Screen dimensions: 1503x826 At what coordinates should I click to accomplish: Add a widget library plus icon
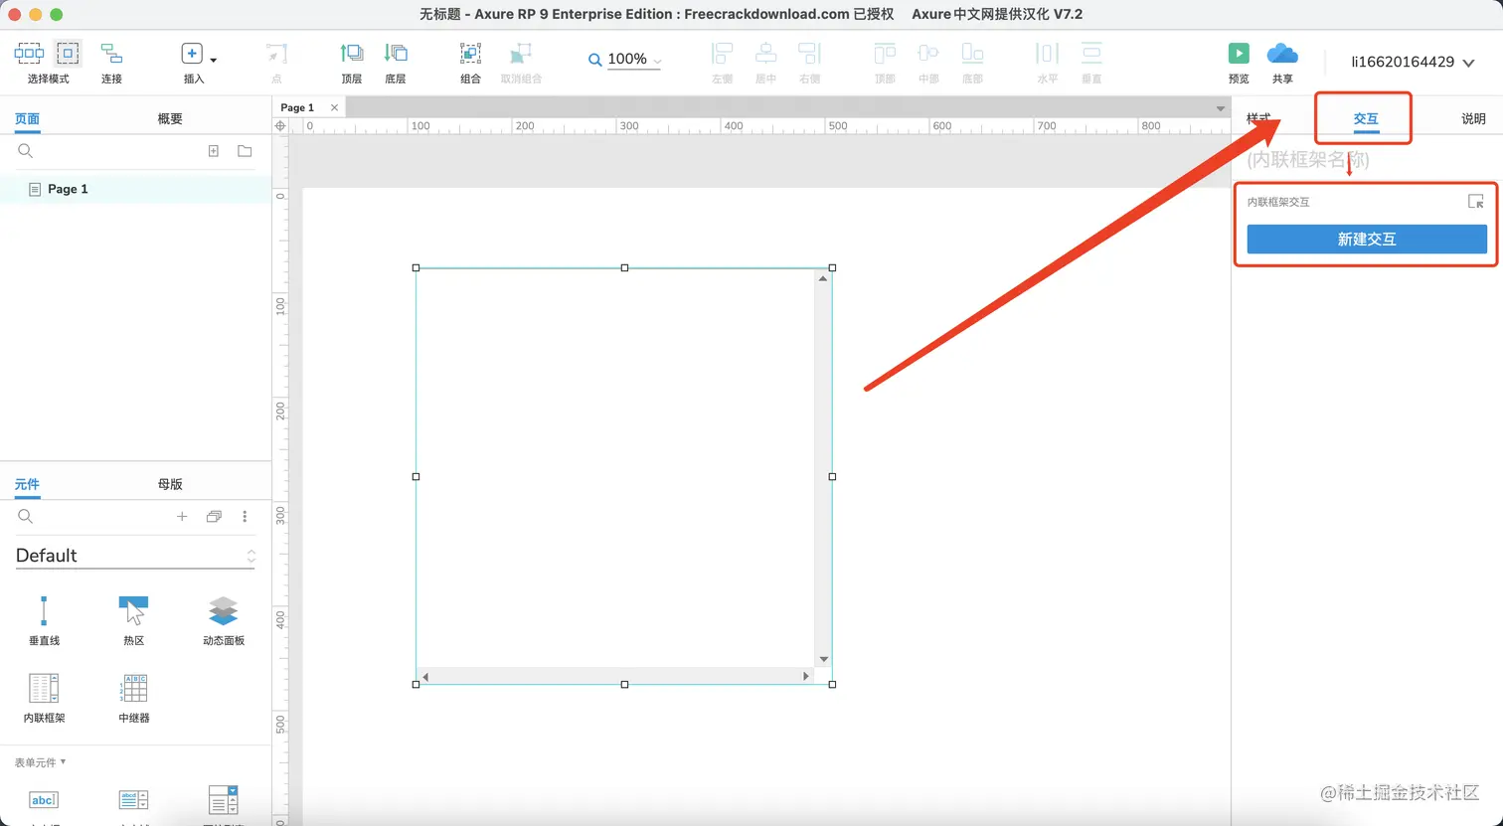tap(182, 517)
